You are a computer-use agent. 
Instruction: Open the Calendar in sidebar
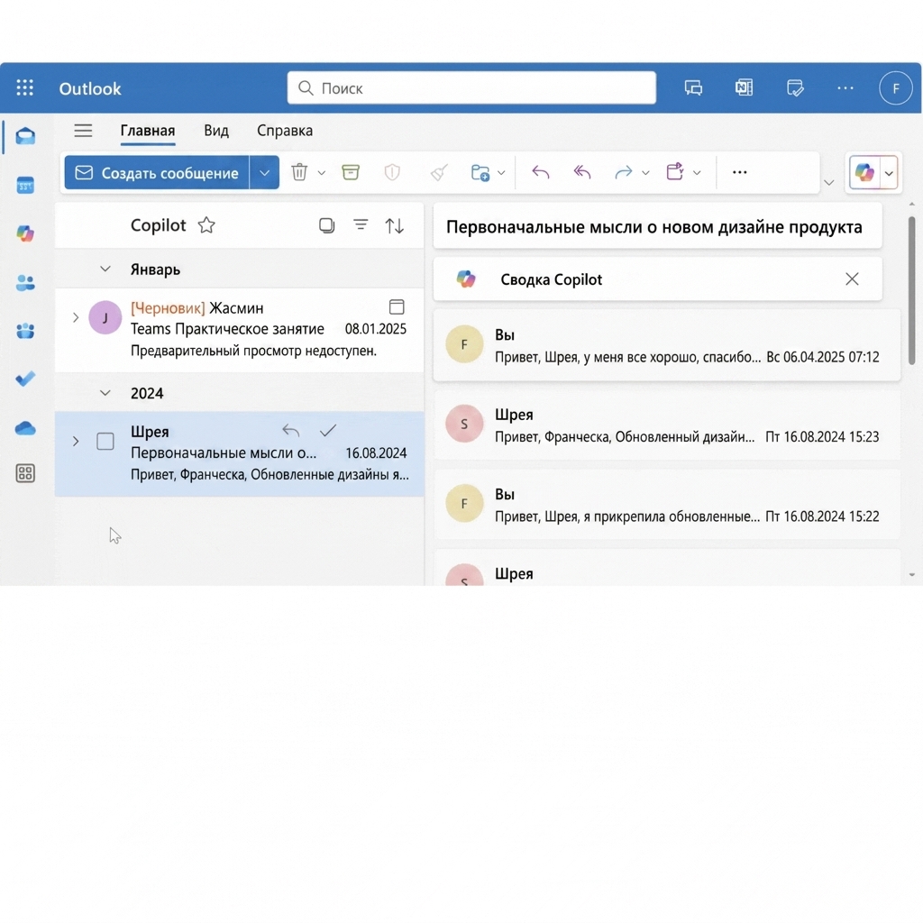[x=25, y=185]
